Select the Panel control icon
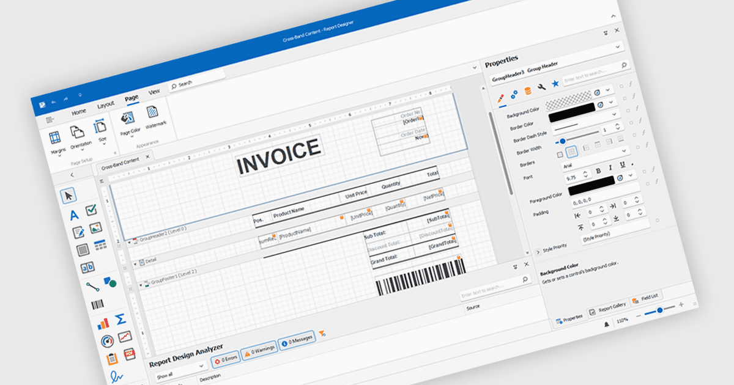 (x=83, y=249)
